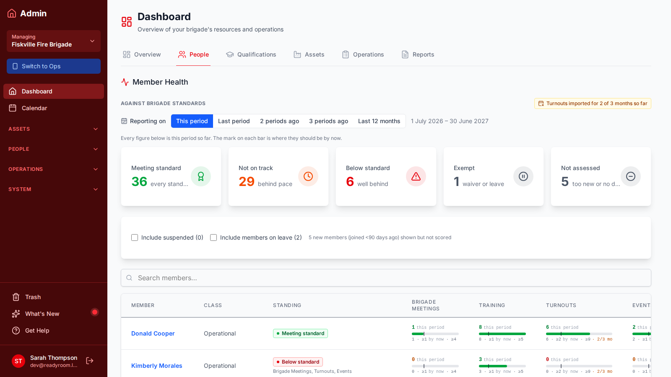The height and width of the screenshot is (377, 671).
Task: Open Kimberly Morales member link
Action: pos(157,366)
